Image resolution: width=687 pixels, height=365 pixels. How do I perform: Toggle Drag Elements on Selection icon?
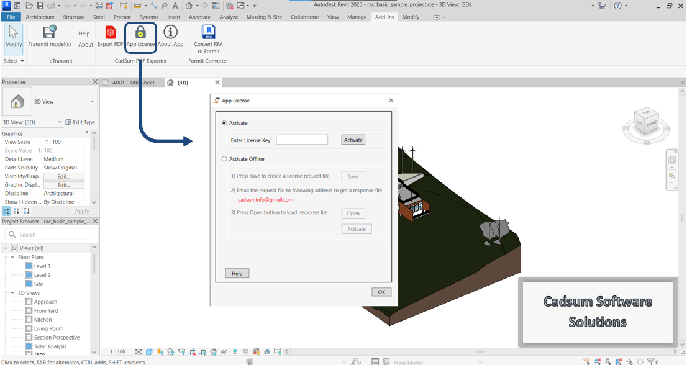pyautogui.click(x=630, y=362)
